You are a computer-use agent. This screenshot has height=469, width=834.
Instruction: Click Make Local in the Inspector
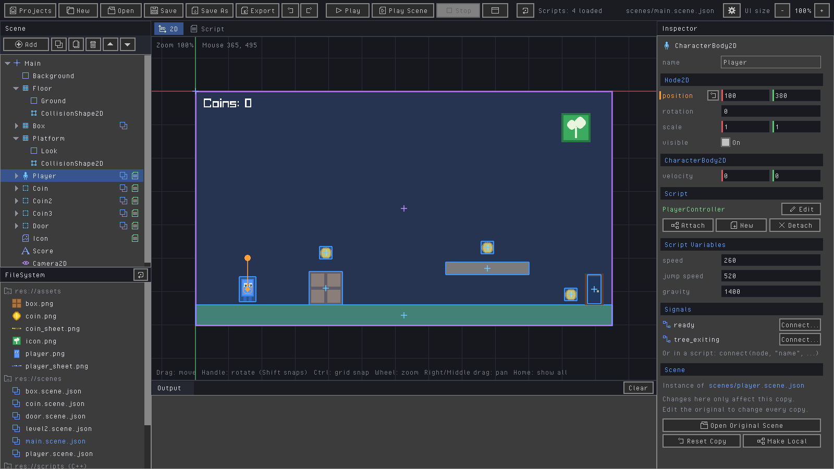(x=782, y=441)
